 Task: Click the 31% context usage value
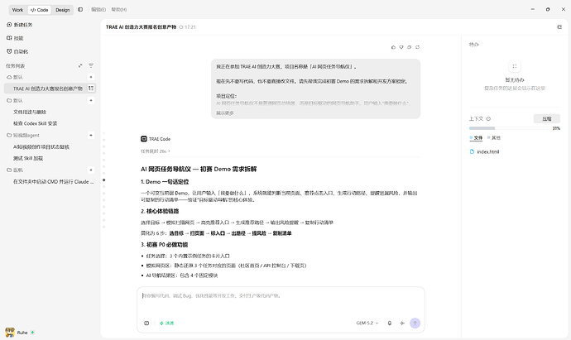[556, 128]
